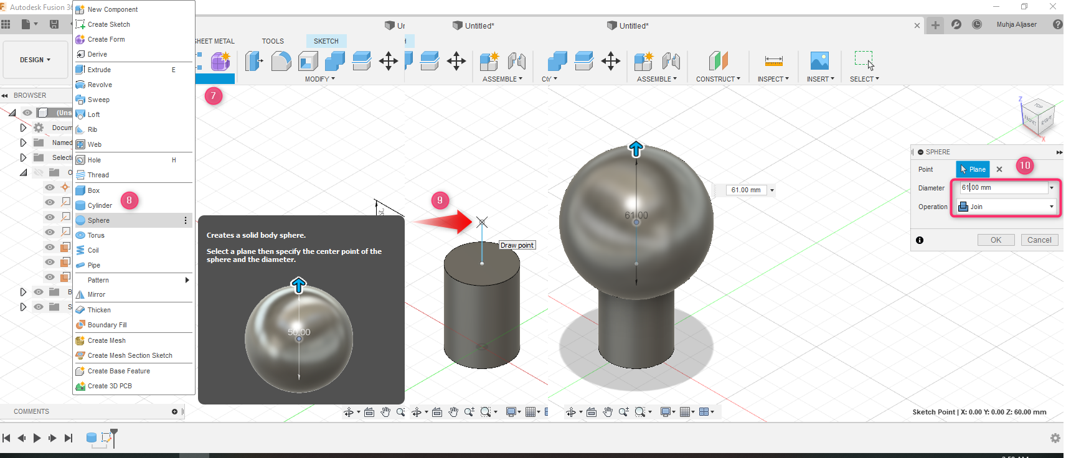The image size is (1066, 458).
Task: Click the info icon in Sphere dialog
Action: pos(920,240)
